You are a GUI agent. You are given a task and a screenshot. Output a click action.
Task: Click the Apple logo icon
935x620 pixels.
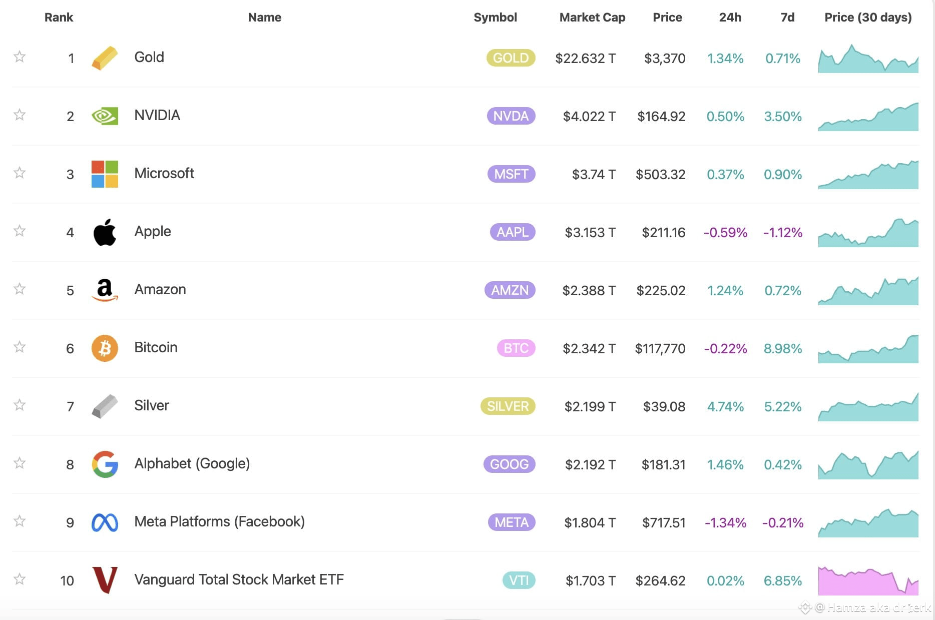pyautogui.click(x=105, y=232)
